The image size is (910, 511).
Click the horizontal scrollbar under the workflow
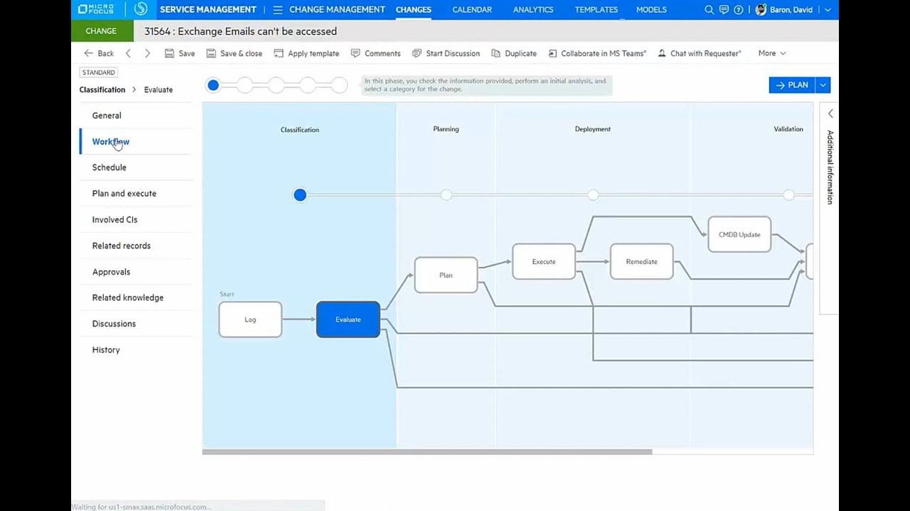(x=427, y=451)
